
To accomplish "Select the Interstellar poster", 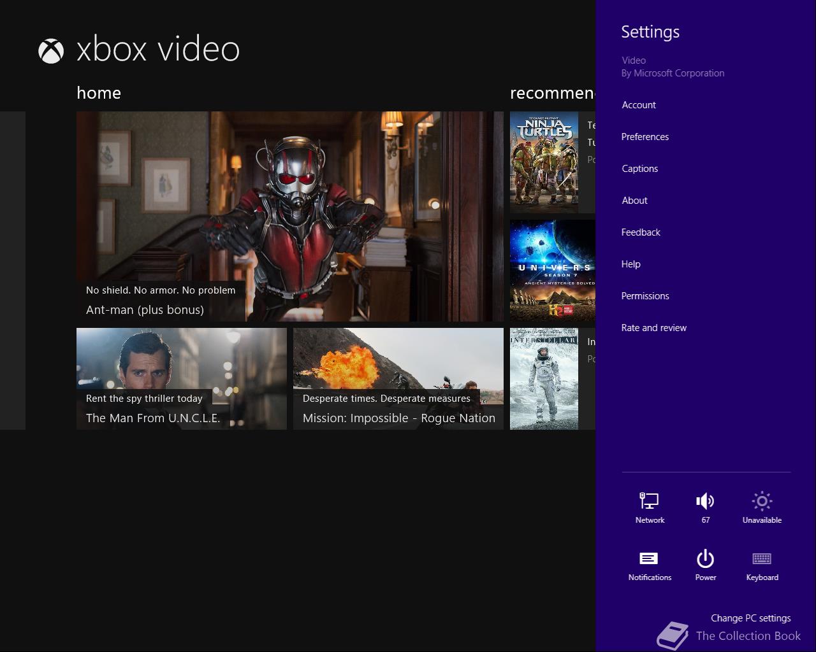I will pyautogui.click(x=544, y=379).
